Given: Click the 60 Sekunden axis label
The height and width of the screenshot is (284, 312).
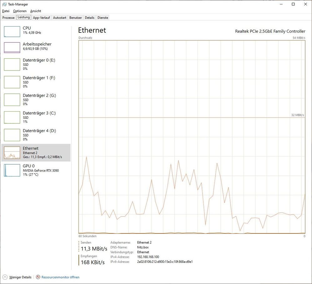Looking at the screenshot, I should 87,236.
